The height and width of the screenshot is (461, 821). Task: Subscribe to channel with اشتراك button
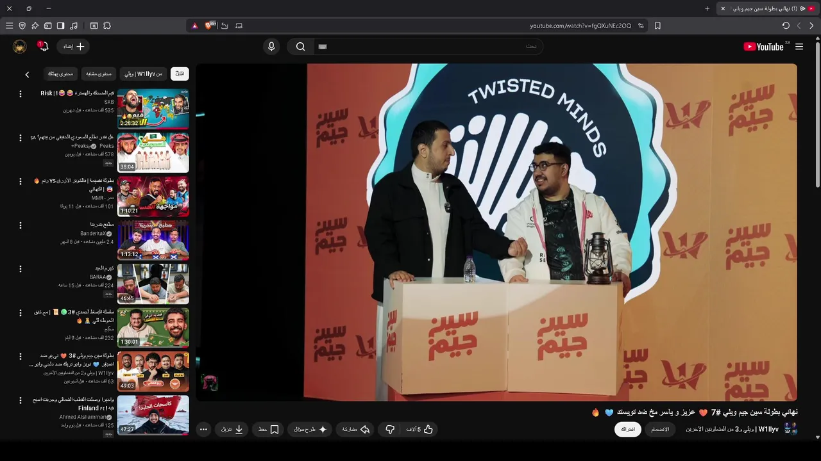[627, 429]
